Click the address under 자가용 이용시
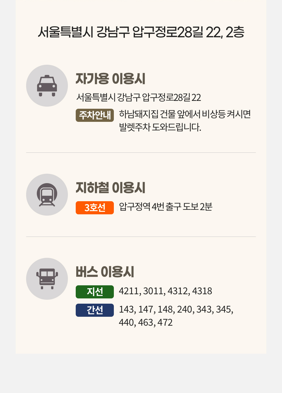This screenshot has width=282, height=393. [139, 97]
